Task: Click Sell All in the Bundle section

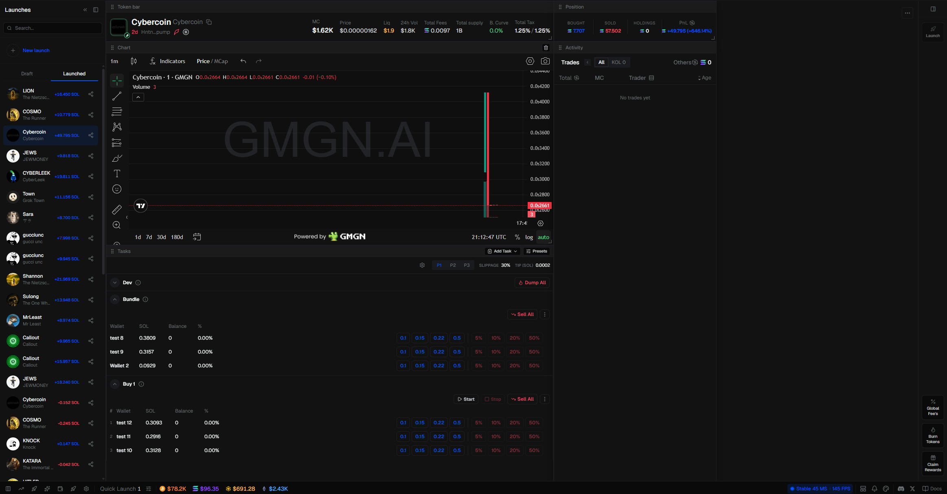Action: click(522, 314)
